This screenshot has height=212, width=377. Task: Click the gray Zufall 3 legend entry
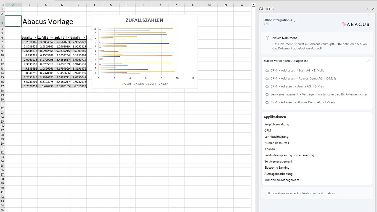pyautogui.click(x=139, y=84)
